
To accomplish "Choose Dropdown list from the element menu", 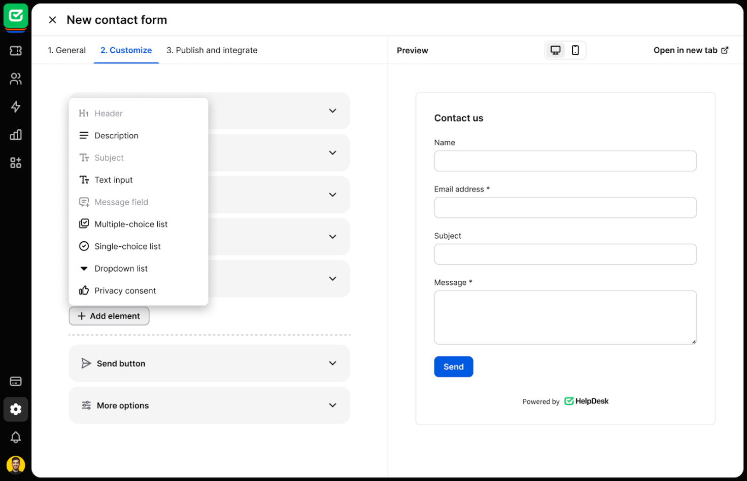I will (x=139, y=269).
